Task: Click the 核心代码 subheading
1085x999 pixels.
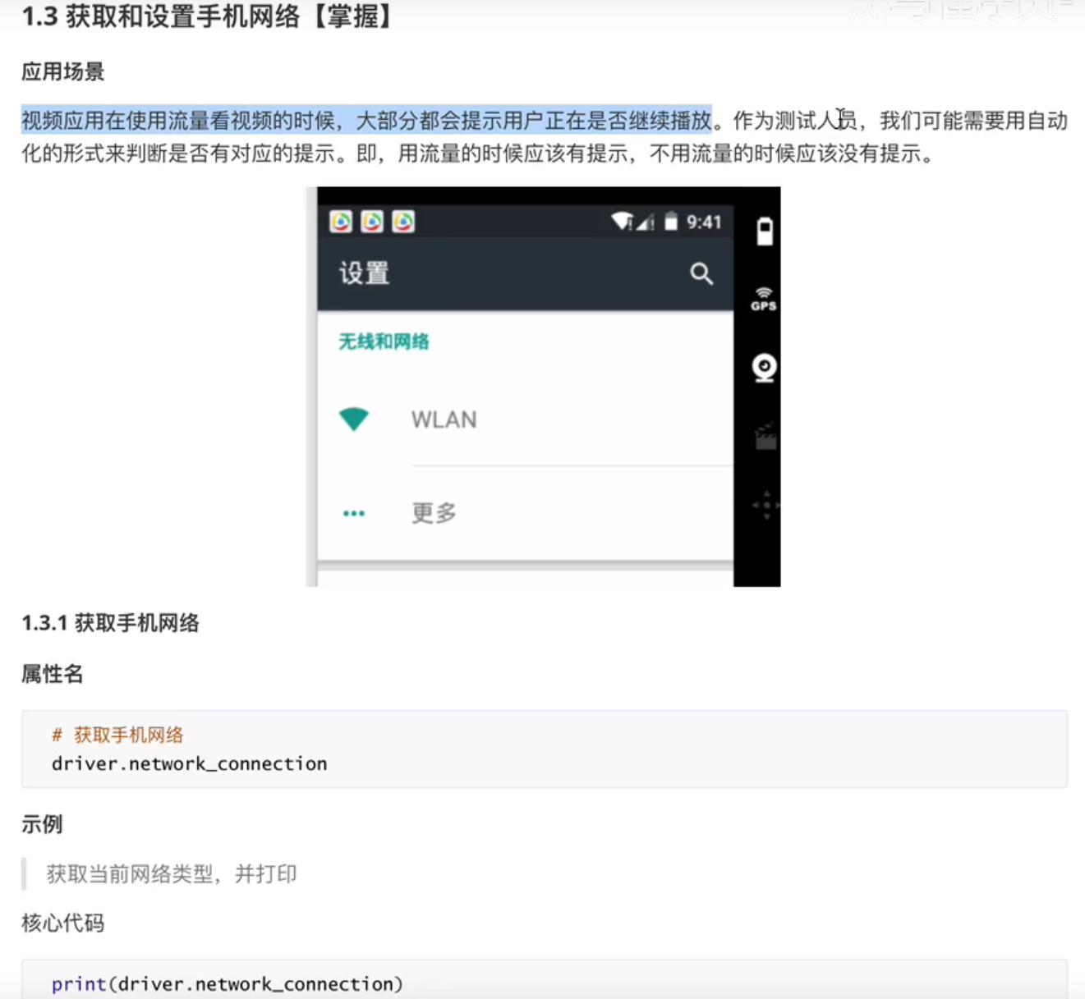Action: pyautogui.click(x=63, y=923)
